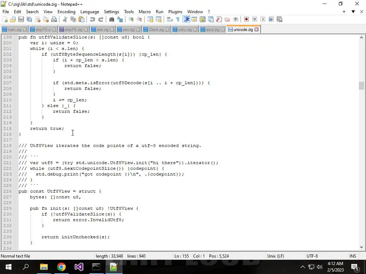Open the Plugins menu
366x274 pixels.
coord(175,12)
